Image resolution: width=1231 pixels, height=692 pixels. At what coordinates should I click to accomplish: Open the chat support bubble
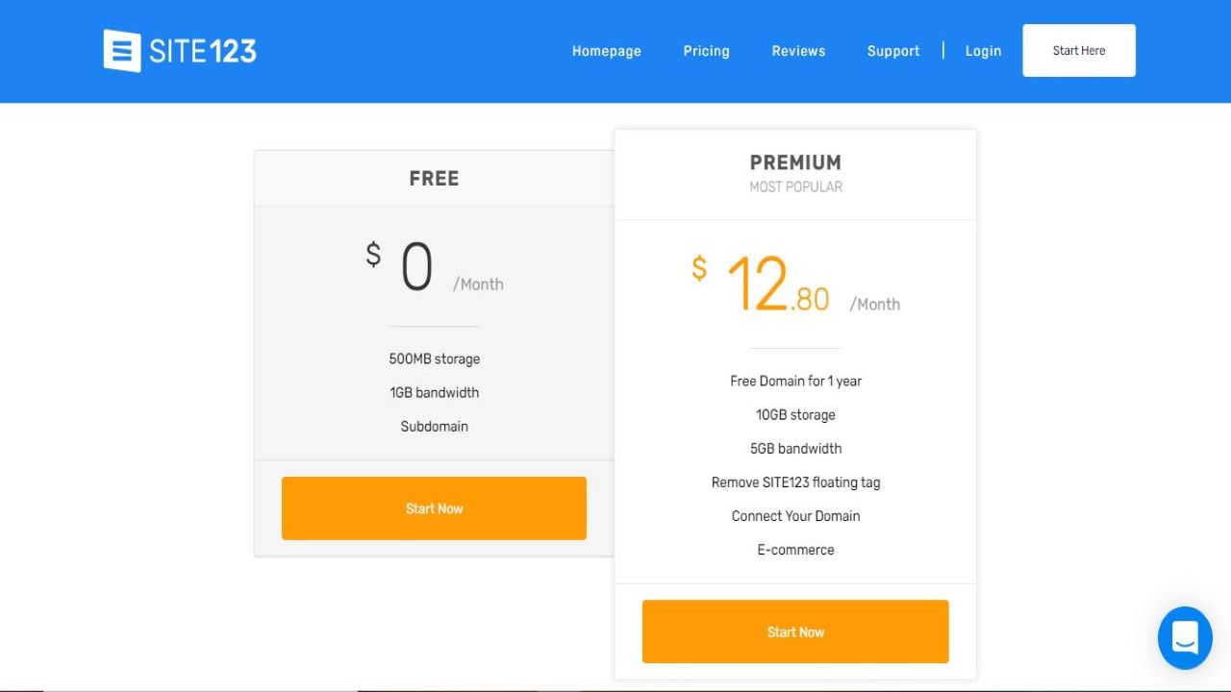pyautogui.click(x=1184, y=638)
